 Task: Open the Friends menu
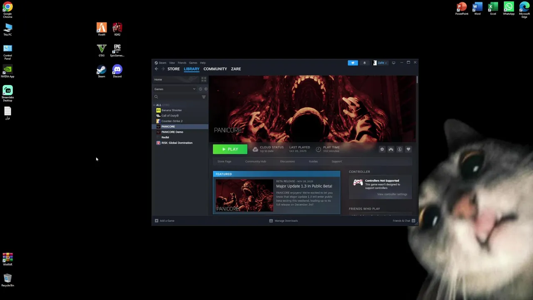pyautogui.click(x=182, y=63)
